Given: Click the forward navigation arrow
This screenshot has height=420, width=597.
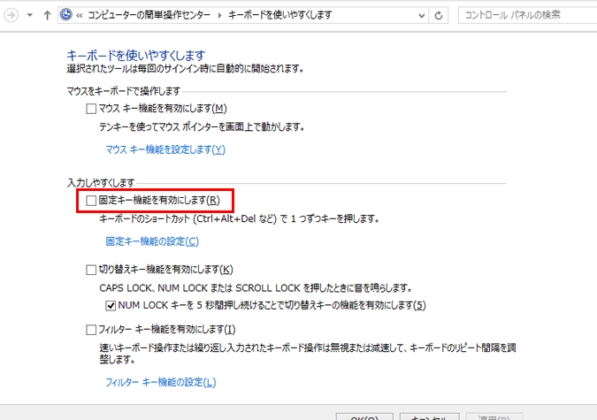Looking at the screenshot, I should click(9, 16).
